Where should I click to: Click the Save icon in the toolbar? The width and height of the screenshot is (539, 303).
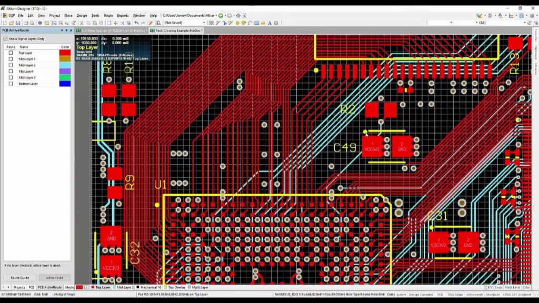pos(18,23)
